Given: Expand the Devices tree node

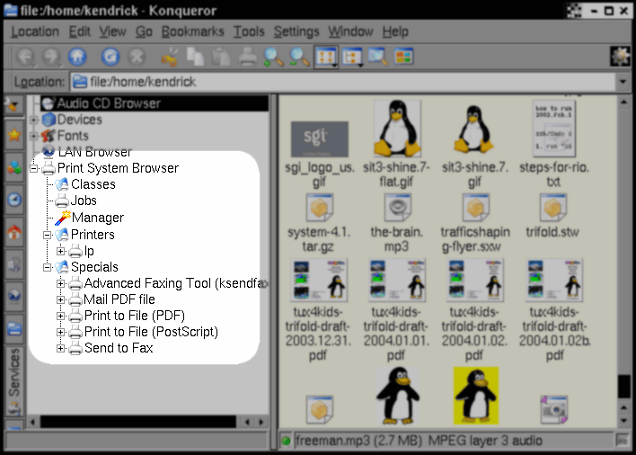Looking at the screenshot, I should (x=34, y=120).
